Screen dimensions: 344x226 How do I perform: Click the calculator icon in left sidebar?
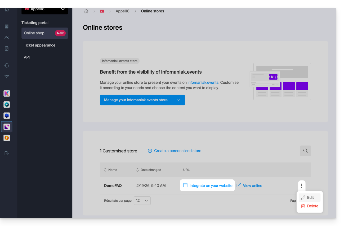click(7, 26)
